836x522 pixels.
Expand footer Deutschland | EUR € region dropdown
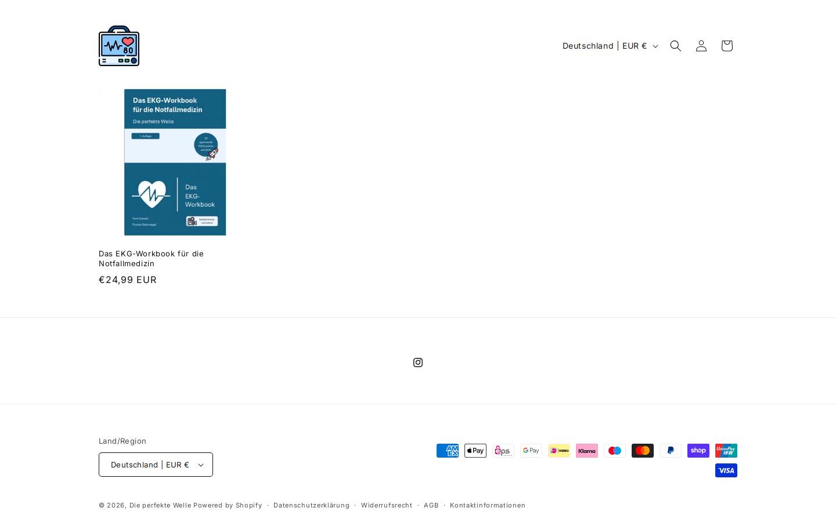[156, 465]
